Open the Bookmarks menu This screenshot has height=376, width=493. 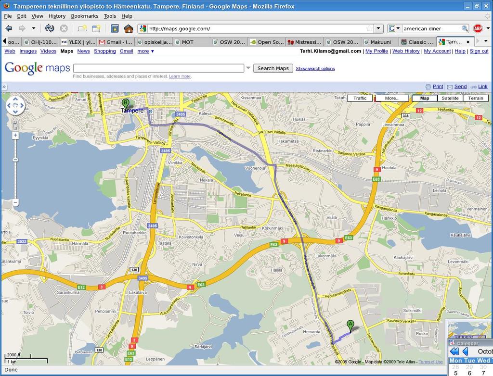[85, 16]
